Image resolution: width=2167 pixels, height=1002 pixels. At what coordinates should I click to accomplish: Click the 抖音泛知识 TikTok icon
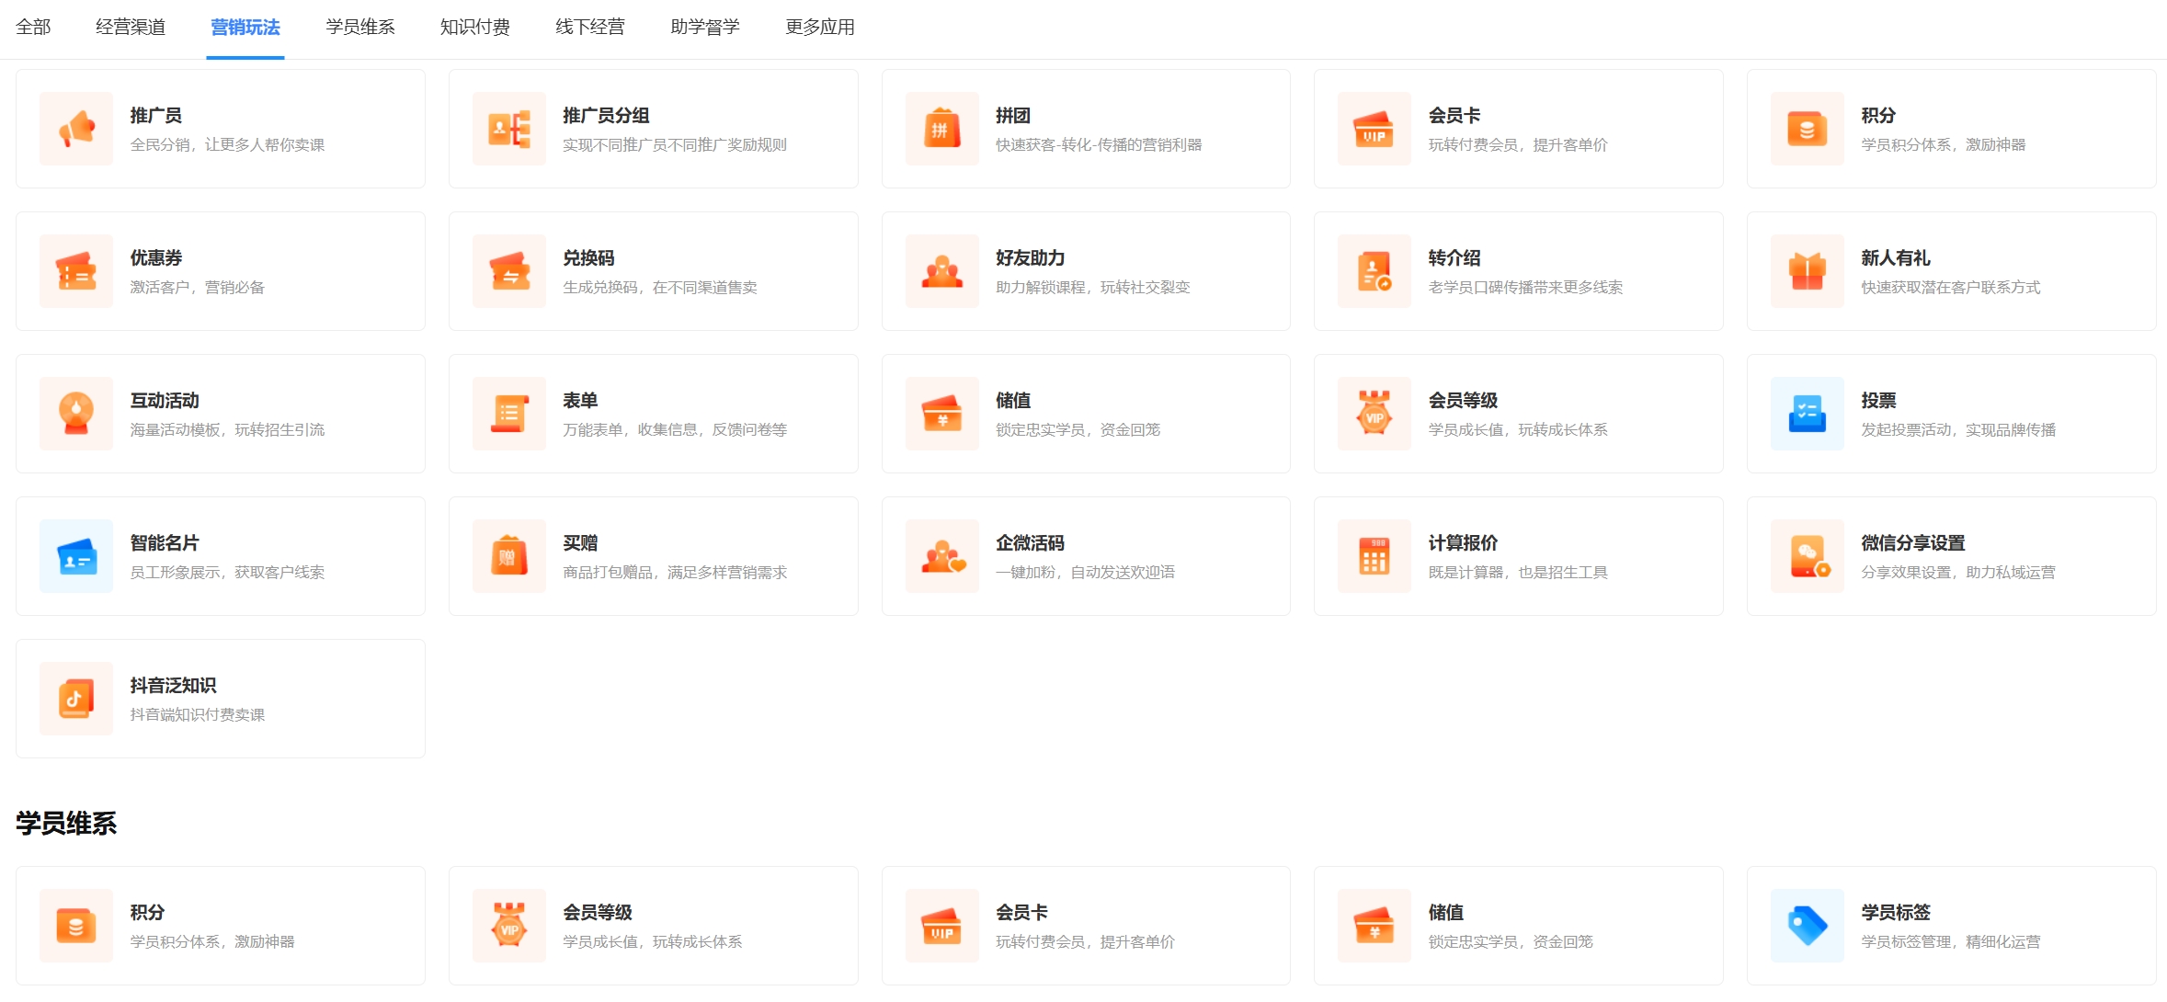(x=76, y=699)
